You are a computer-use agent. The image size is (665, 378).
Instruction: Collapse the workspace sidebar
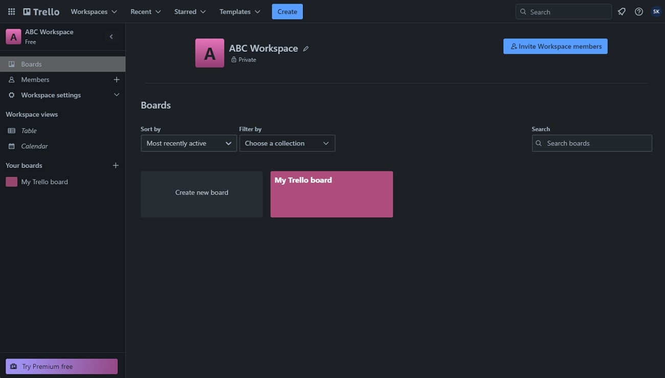point(111,36)
